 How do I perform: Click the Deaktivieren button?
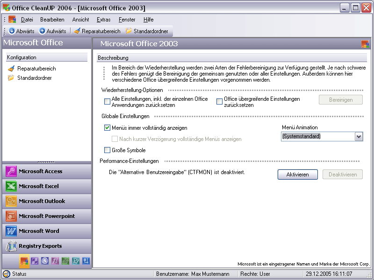coord(343,175)
